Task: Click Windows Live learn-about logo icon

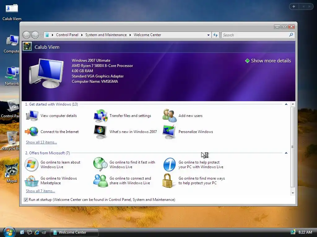Action: click(31, 164)
